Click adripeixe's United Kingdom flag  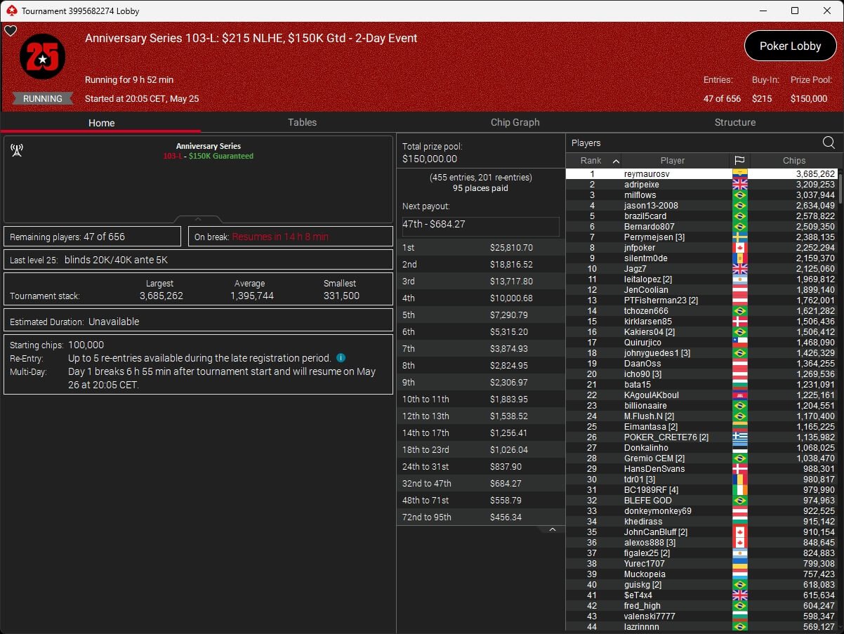(x=739, y=185)
